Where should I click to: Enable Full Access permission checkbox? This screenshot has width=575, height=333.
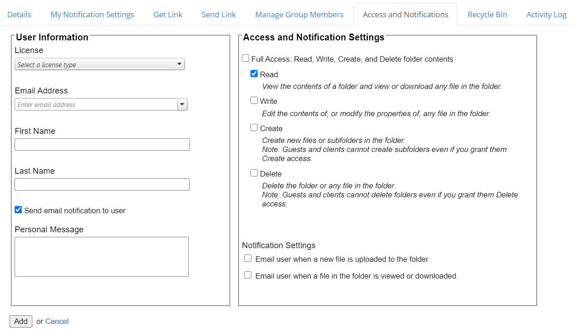(245, 58)
